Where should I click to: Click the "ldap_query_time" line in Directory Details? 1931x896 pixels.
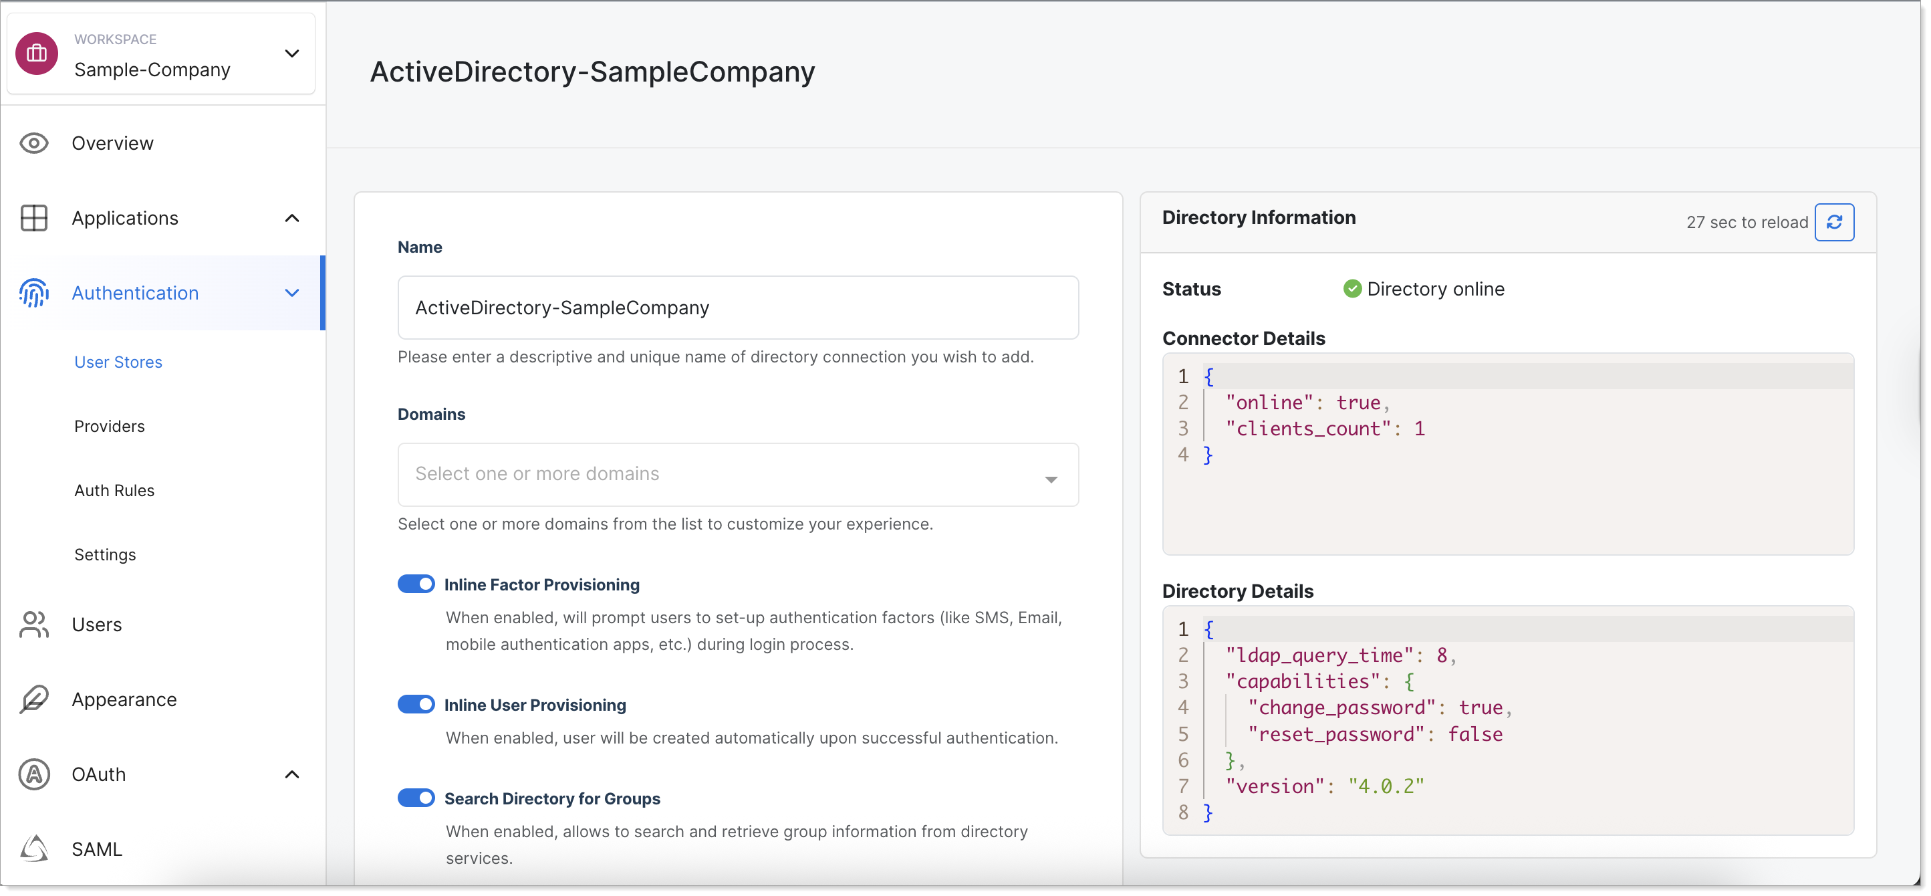pos(1340,655)
